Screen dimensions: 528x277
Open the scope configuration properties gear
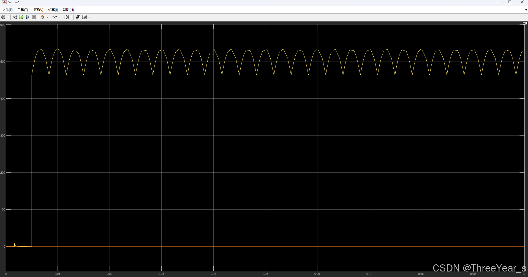pyautogui.click(x=3, y=17)
